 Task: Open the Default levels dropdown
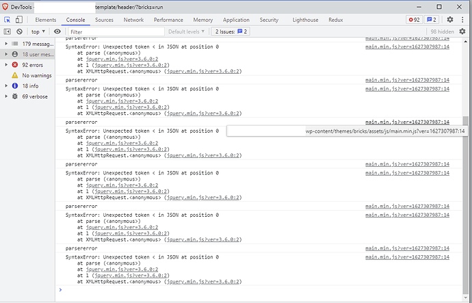186,31
